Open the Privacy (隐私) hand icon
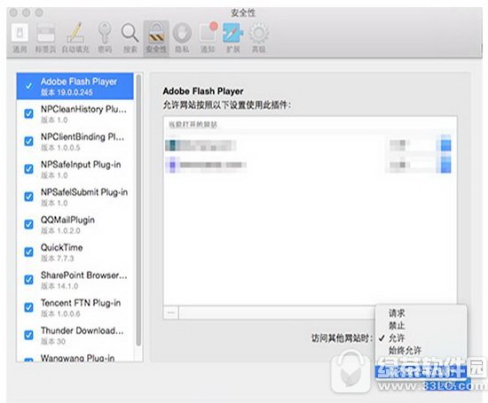 (x=182, y=37)
